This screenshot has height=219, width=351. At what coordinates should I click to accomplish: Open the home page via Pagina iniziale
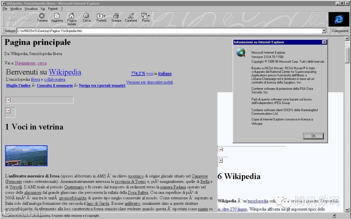coord(72,19)
